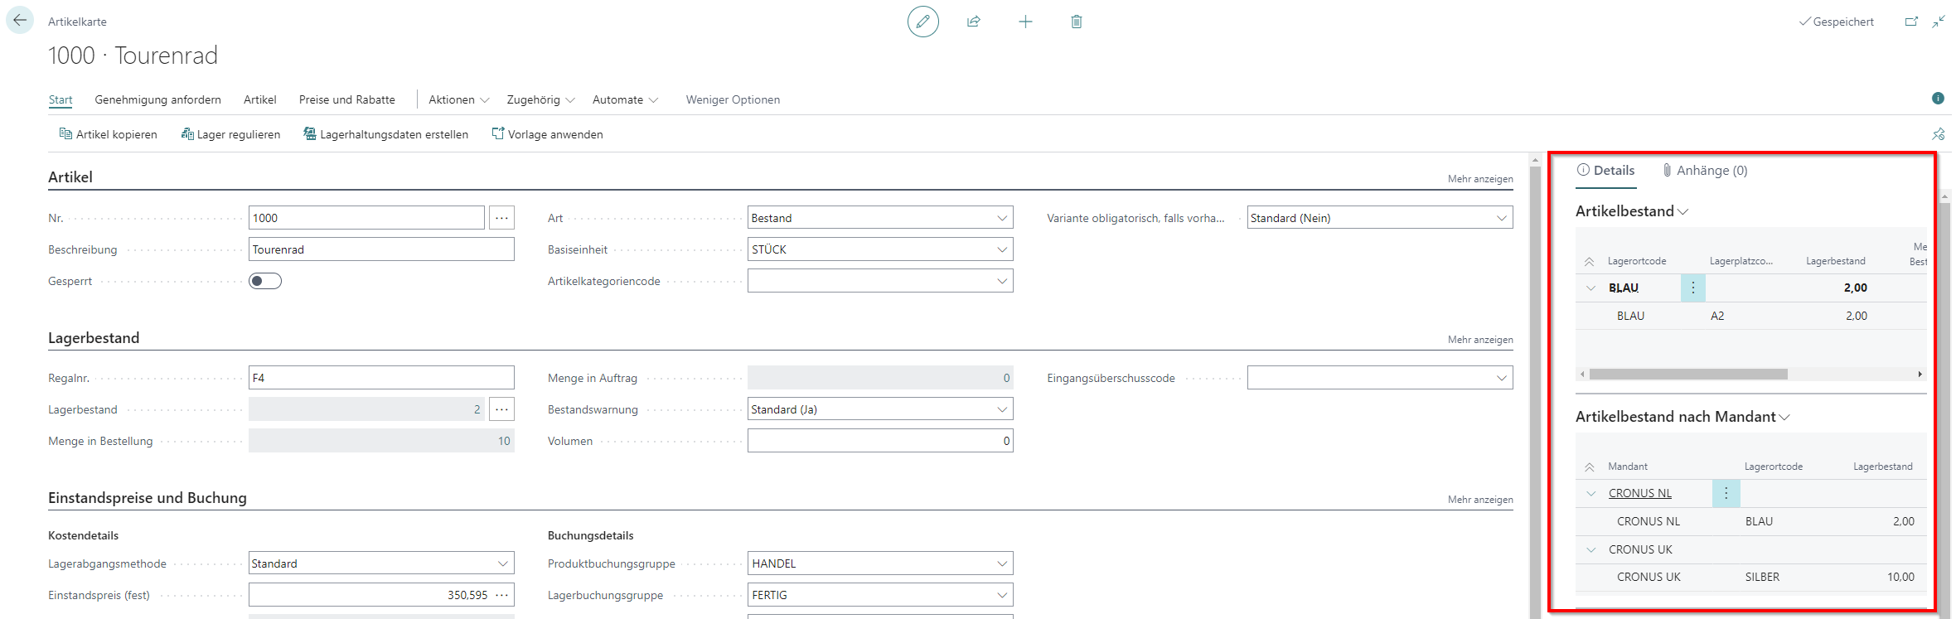Click the share icon
The height and width of the screenshot is (619, 1956).
(x=974, y=22)
